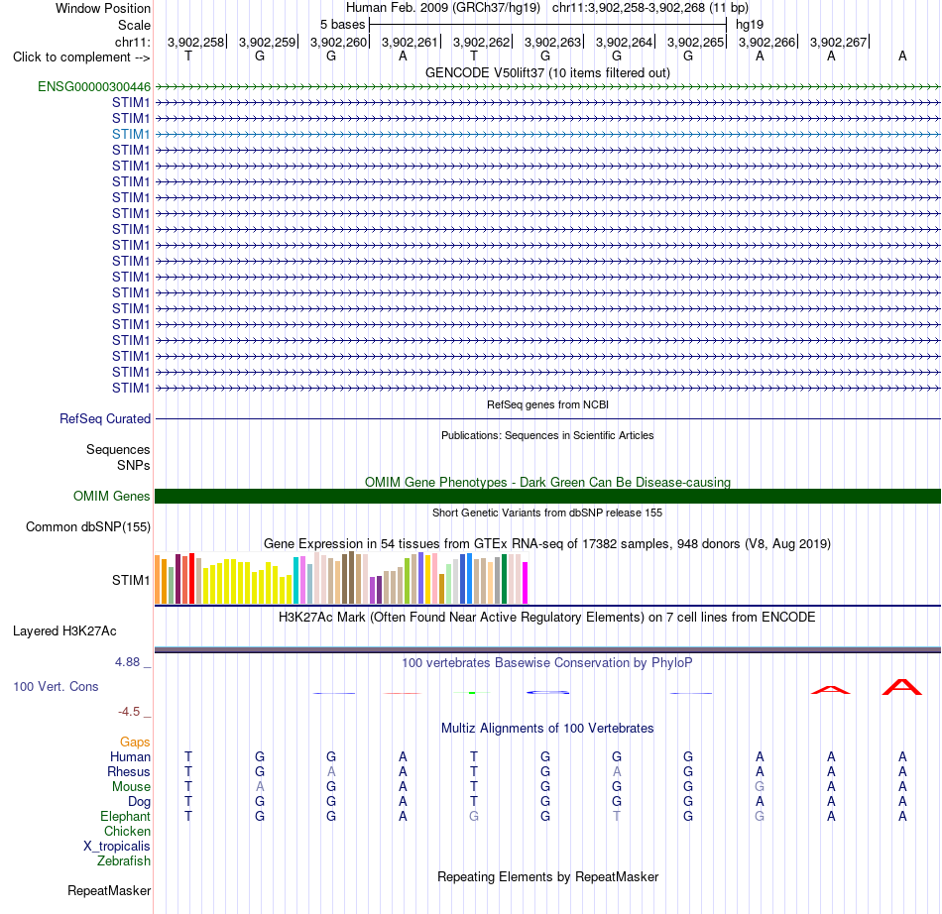Image resolution: width=942 pixels, height=914 pixels.
Task: Click the Zebrafish species label
Action: [x=124, y=861]
